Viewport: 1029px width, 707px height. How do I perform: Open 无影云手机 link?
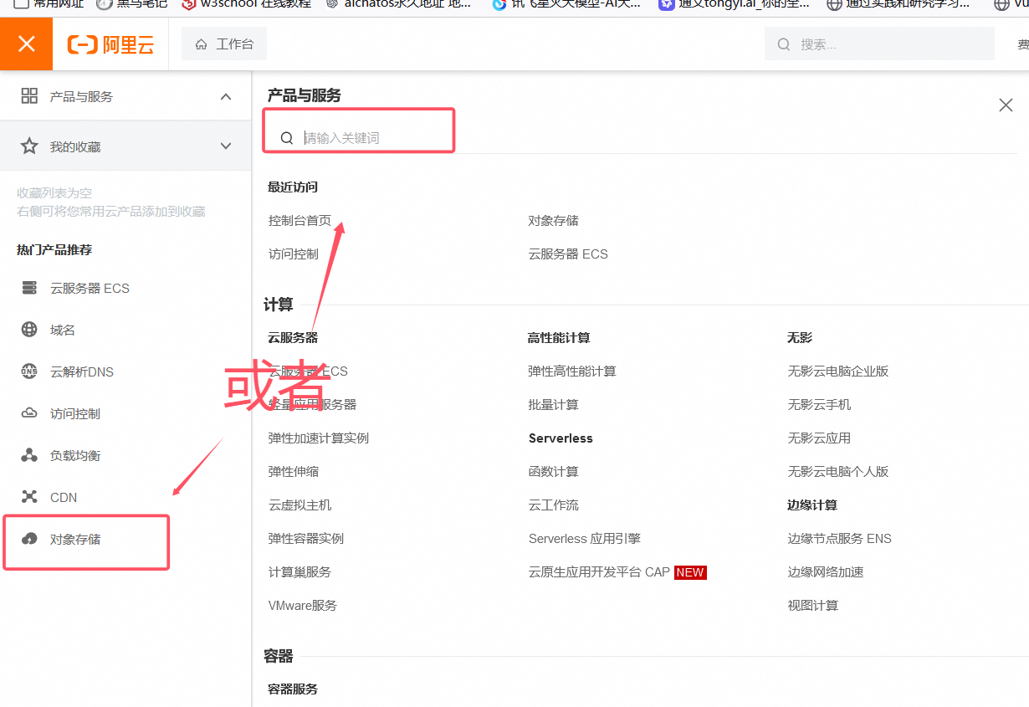(819, 405)
